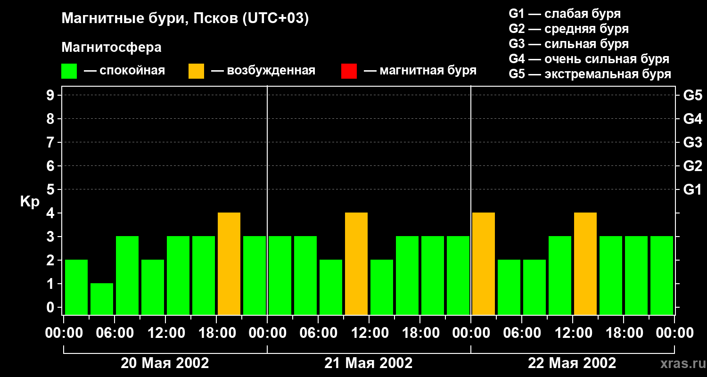Click the right-axis 'G1' tick label
The width and height of the screenshot is (707, 377).
point(692,189)
